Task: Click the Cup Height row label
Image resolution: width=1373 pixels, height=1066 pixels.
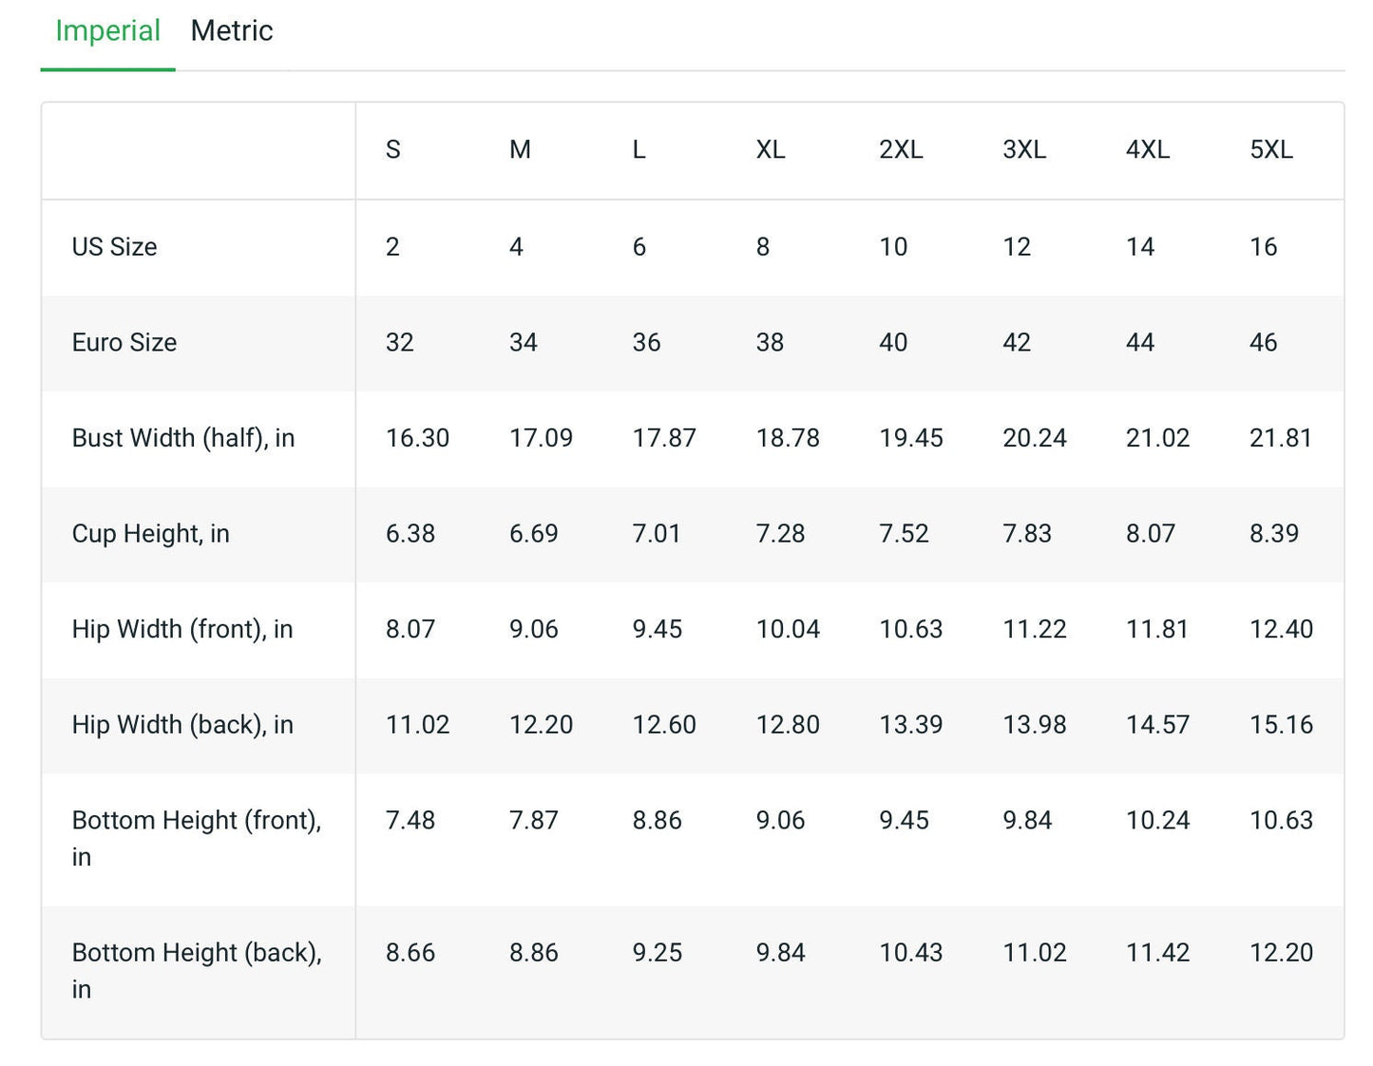Action: click(150, 534)
